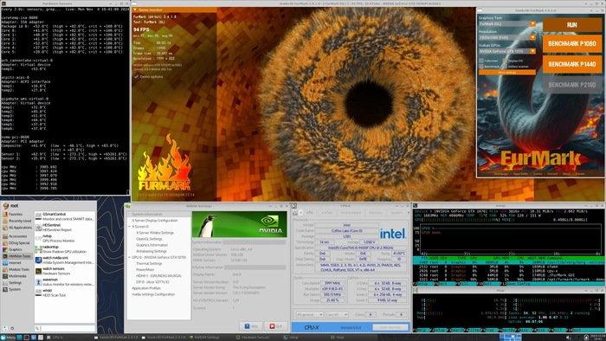This screenshot has width=606, height=341.
Task: Select Antialiasing Settings in NVIDIA tree
Action: [x=151, y=251]
